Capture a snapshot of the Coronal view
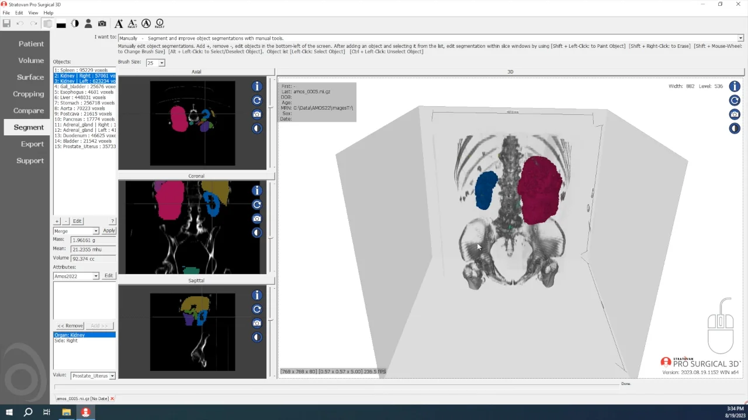 tap(257, 219)
